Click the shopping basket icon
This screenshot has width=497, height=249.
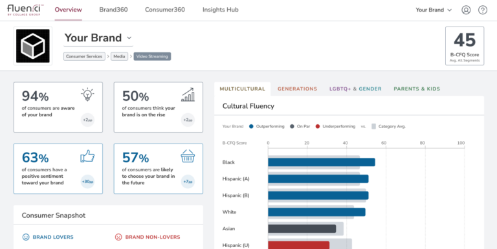click(x=188, y=156)
